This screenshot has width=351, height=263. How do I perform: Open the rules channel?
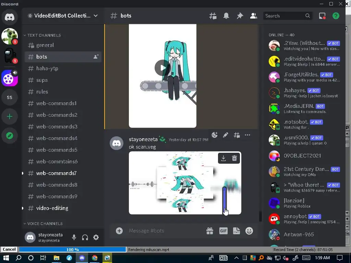pos(63,92)
